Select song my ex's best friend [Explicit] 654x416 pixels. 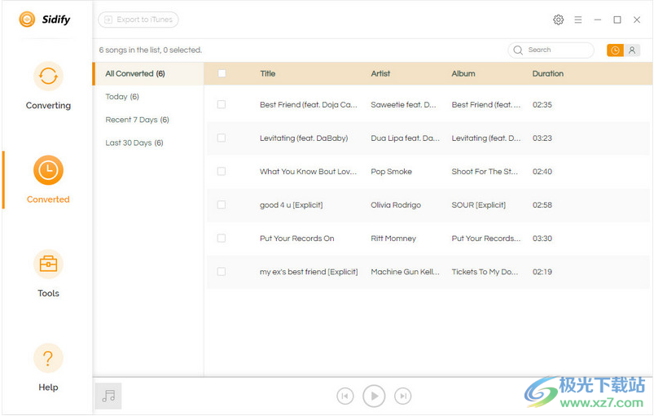309,272
